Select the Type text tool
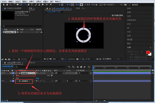The image size is (155, 103). click(x=32, y=5)
